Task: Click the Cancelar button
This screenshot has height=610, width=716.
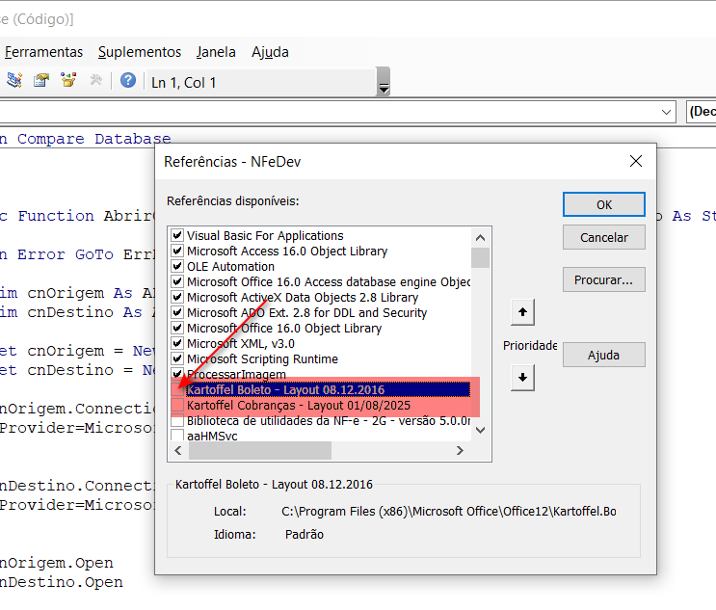Action: (603, 237)
